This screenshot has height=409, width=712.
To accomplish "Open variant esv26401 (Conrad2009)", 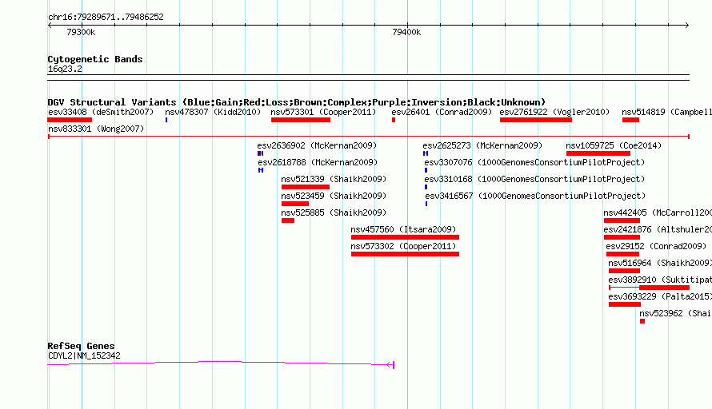I will point(442,112).
